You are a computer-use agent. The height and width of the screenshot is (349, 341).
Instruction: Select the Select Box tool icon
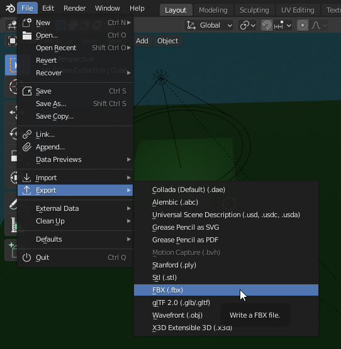11,65
